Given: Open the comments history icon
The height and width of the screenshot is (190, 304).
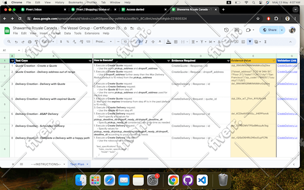Looking at the screenshot, I should [x=237, y=30].
